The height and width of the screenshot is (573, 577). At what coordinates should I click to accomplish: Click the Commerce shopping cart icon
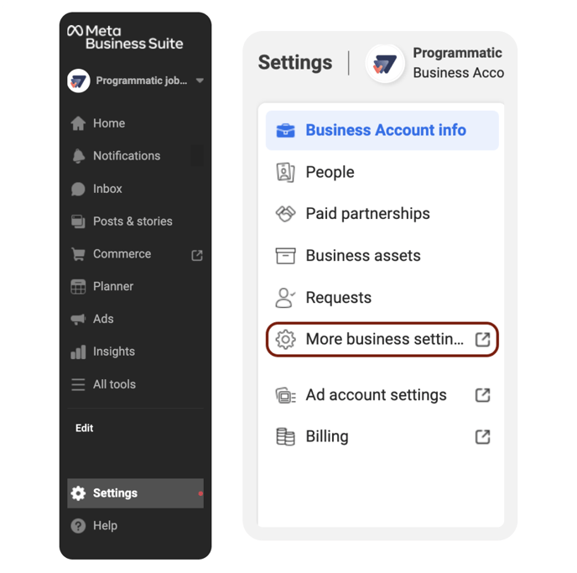click(x=78, y=254)
